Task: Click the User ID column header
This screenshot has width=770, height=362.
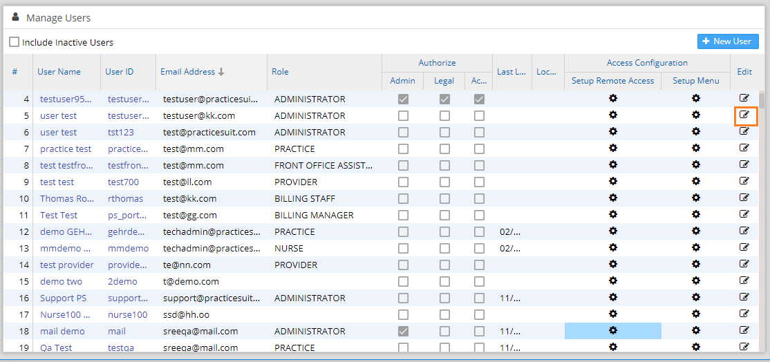Action: point(120,72)
